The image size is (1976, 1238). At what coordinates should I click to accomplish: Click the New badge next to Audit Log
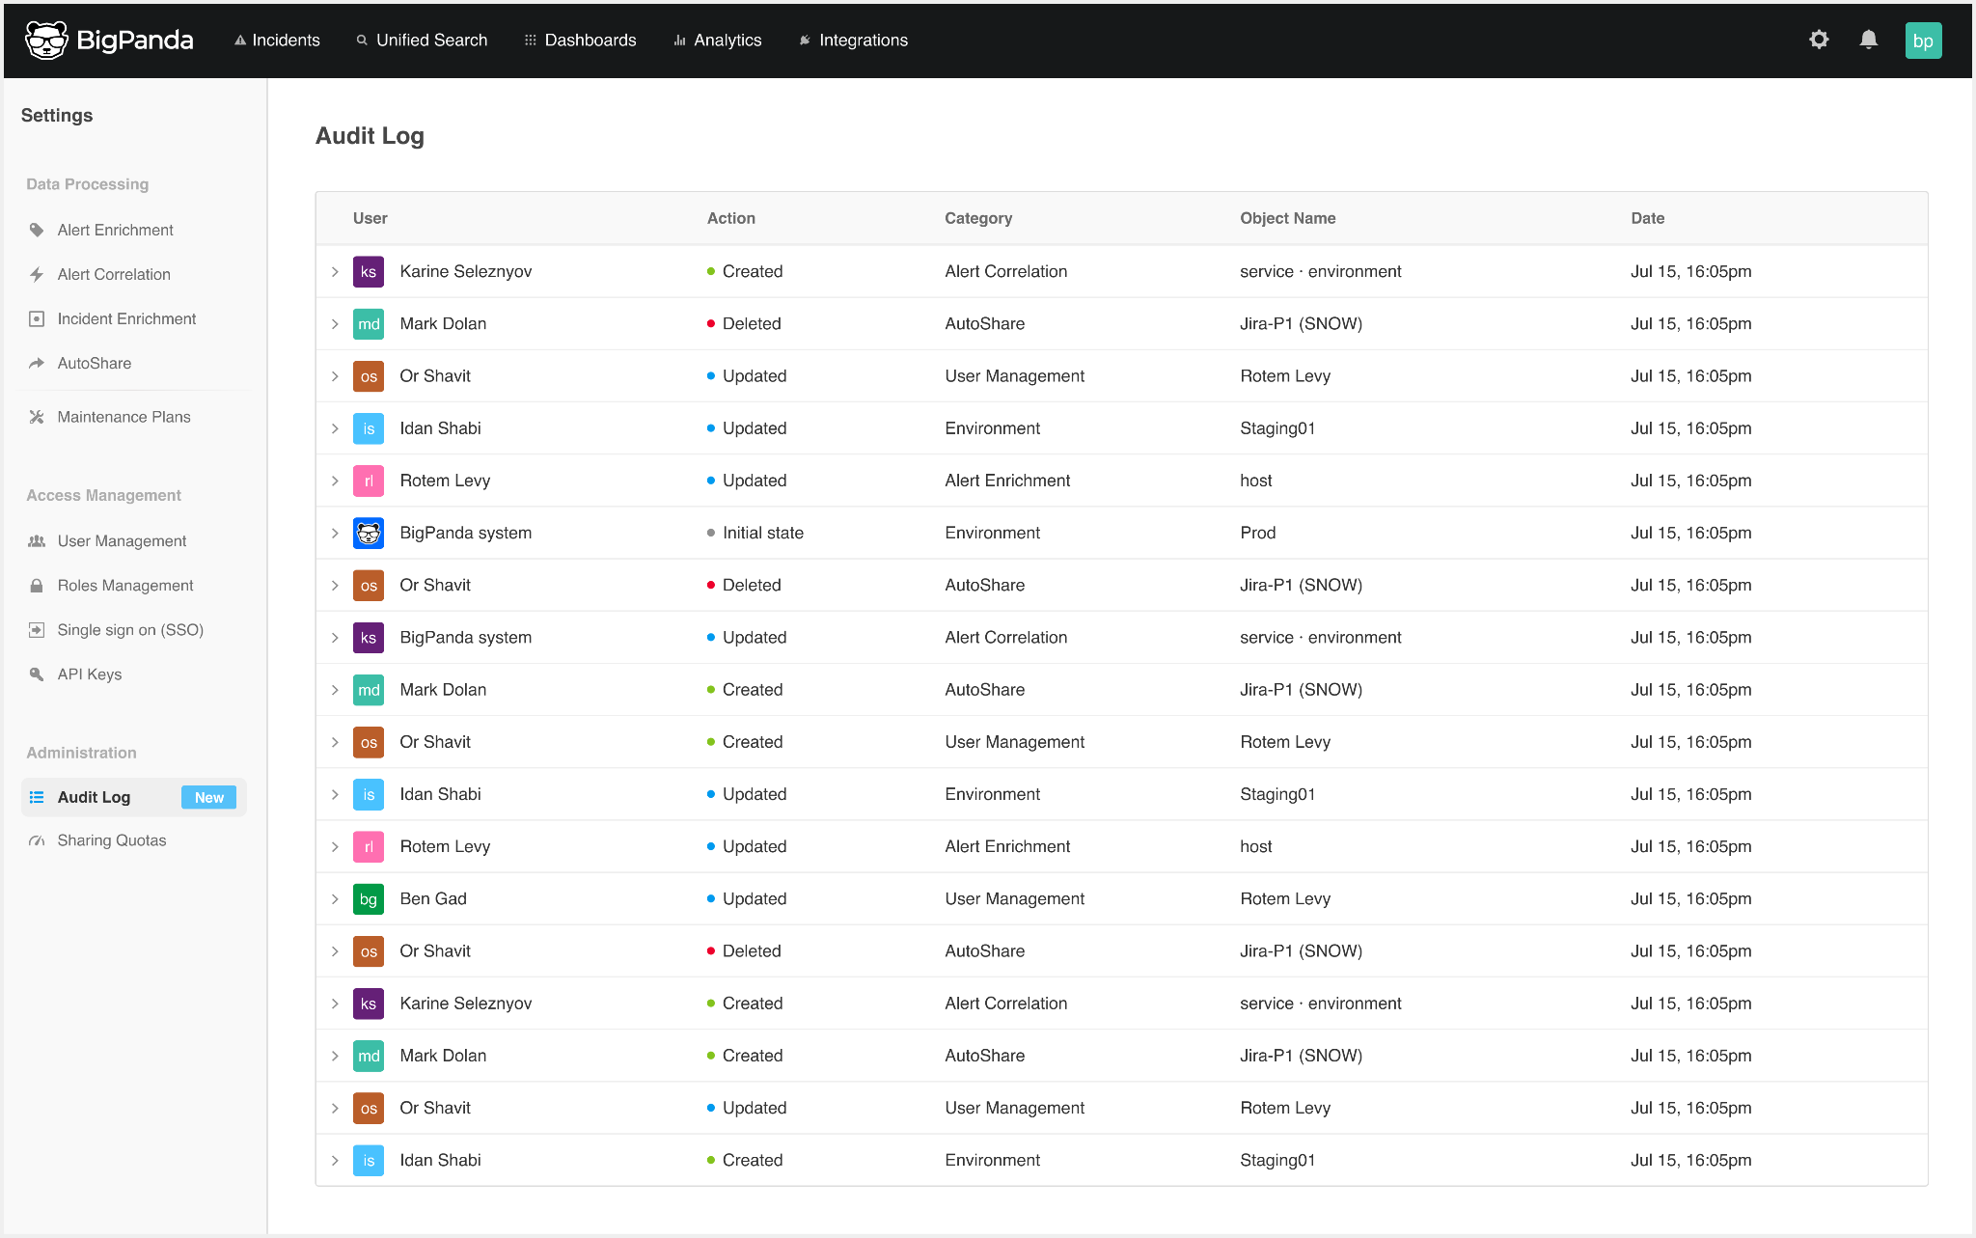(208, 797)
